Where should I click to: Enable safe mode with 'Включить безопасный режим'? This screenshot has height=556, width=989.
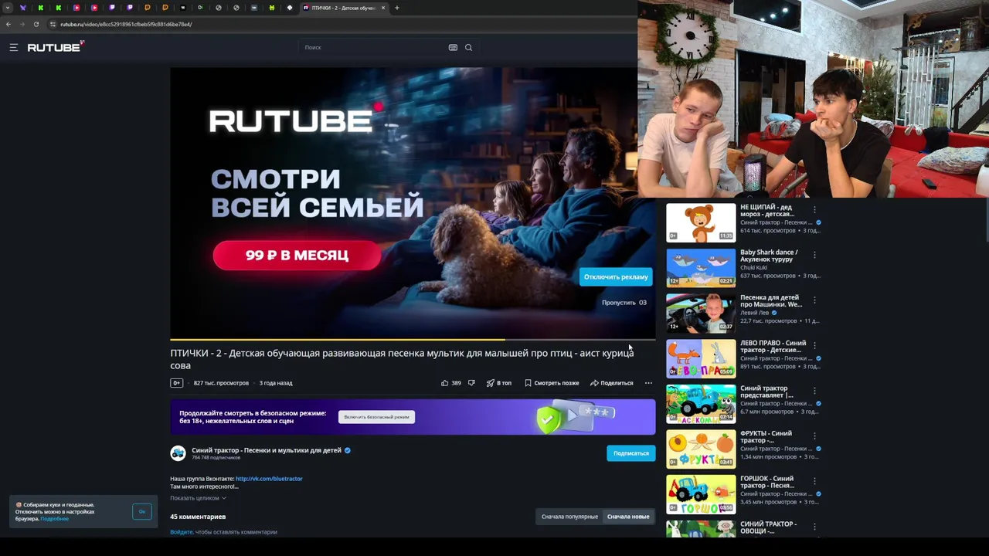[376, 417]
